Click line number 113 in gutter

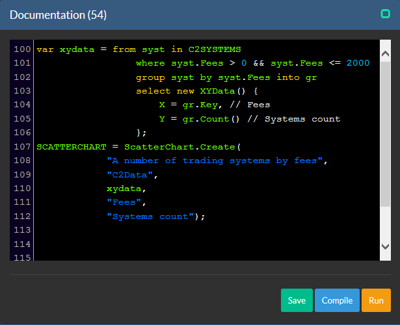pyautogui.click(x=22, y=230)
